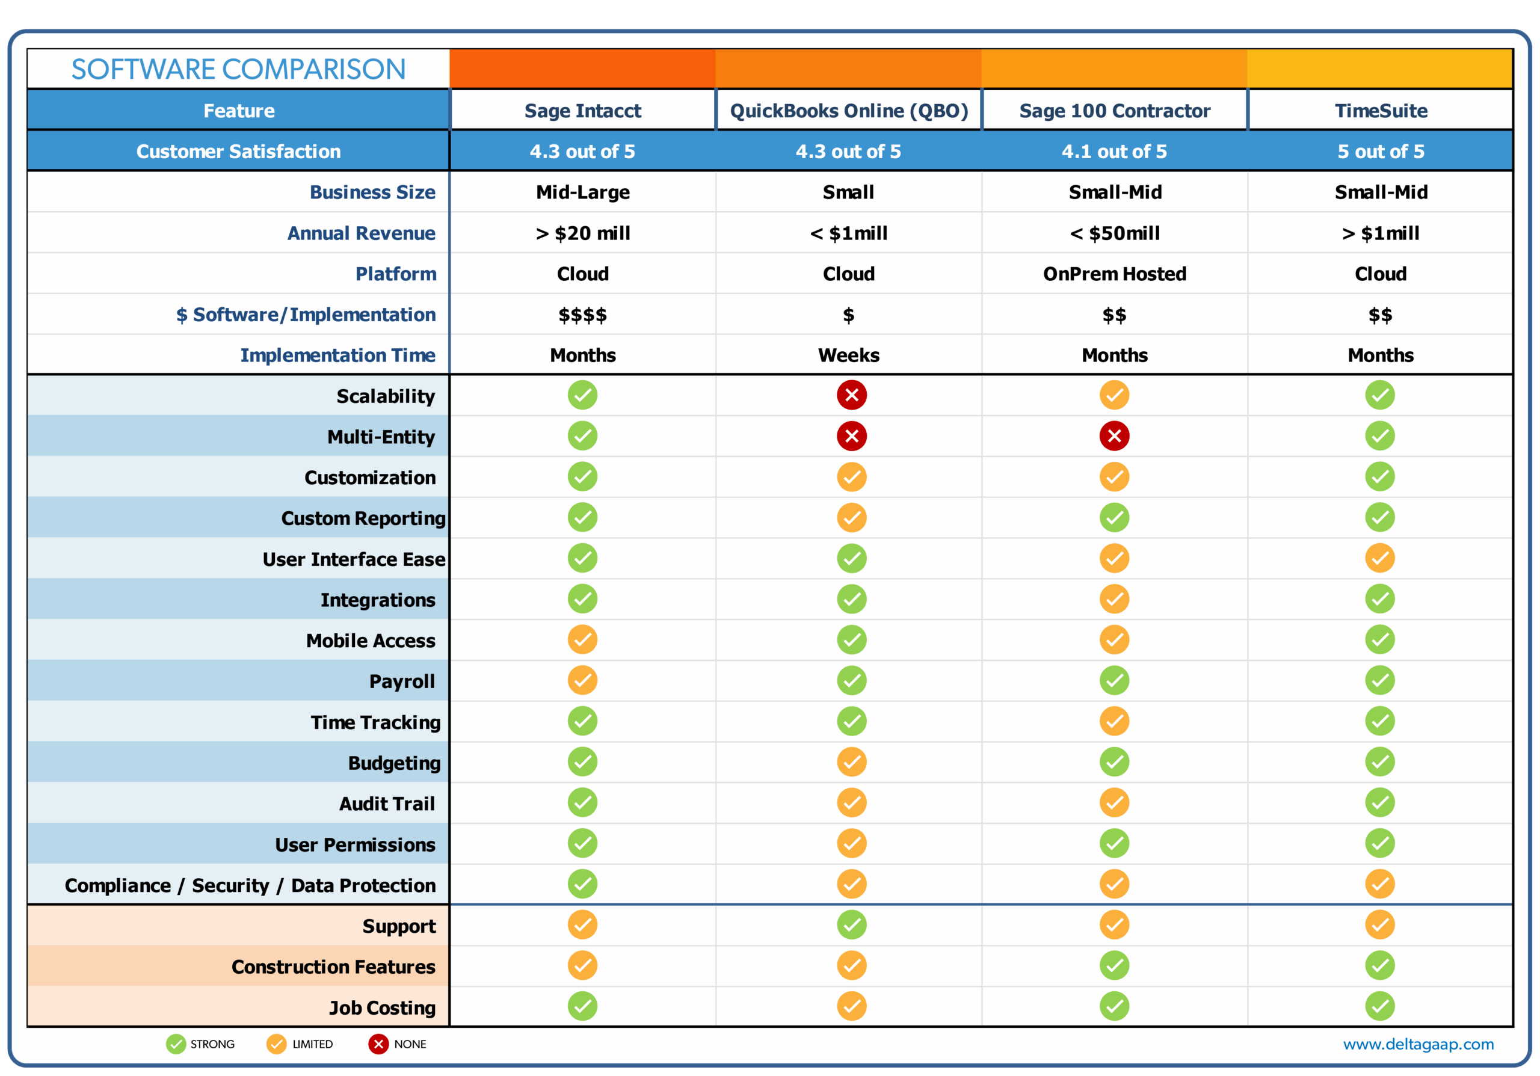The image size is (1540, 1076).
Task: Select the QuickBooks Online (QBO) column header
Action: [x=848, y=111]
